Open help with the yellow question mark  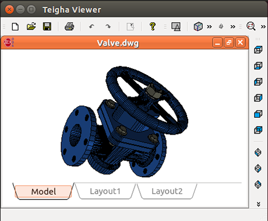[x=153, y=26]
